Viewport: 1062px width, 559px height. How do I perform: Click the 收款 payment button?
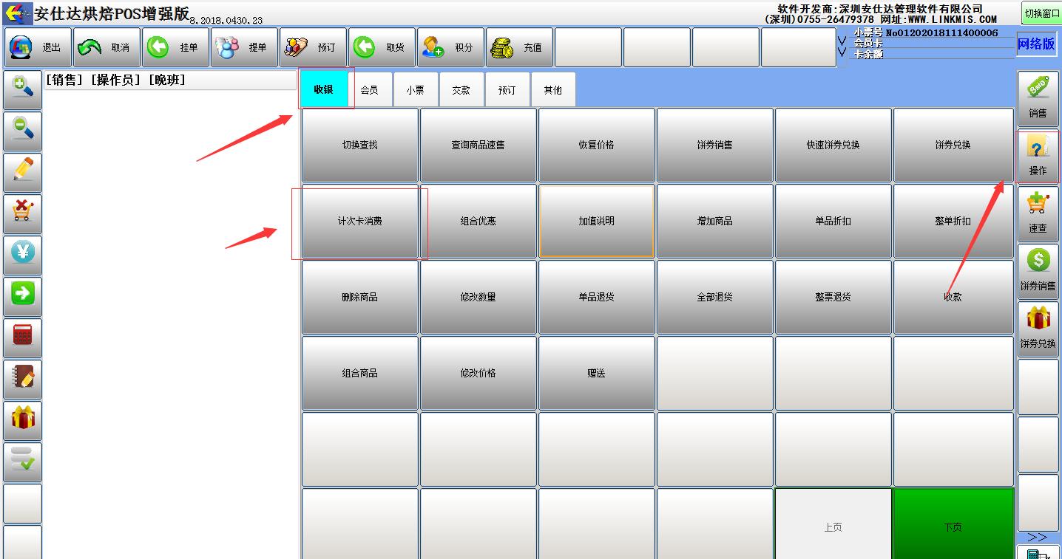[x=952, y=296]
